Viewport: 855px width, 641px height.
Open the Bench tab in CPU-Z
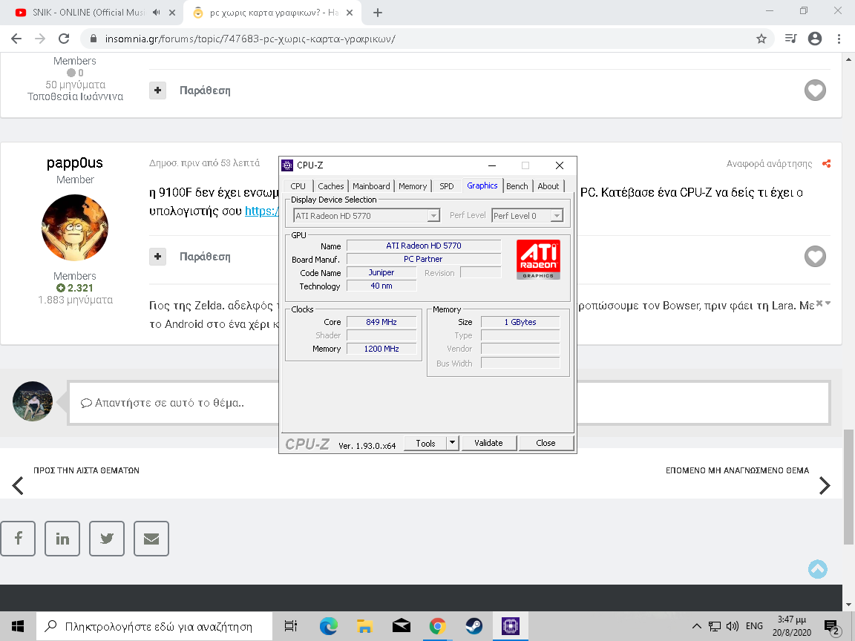[517, 186]
